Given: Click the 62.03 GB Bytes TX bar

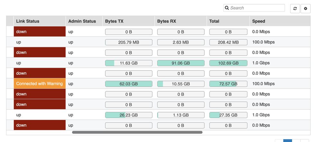Looking at the screenshot, I should [129, 84].
